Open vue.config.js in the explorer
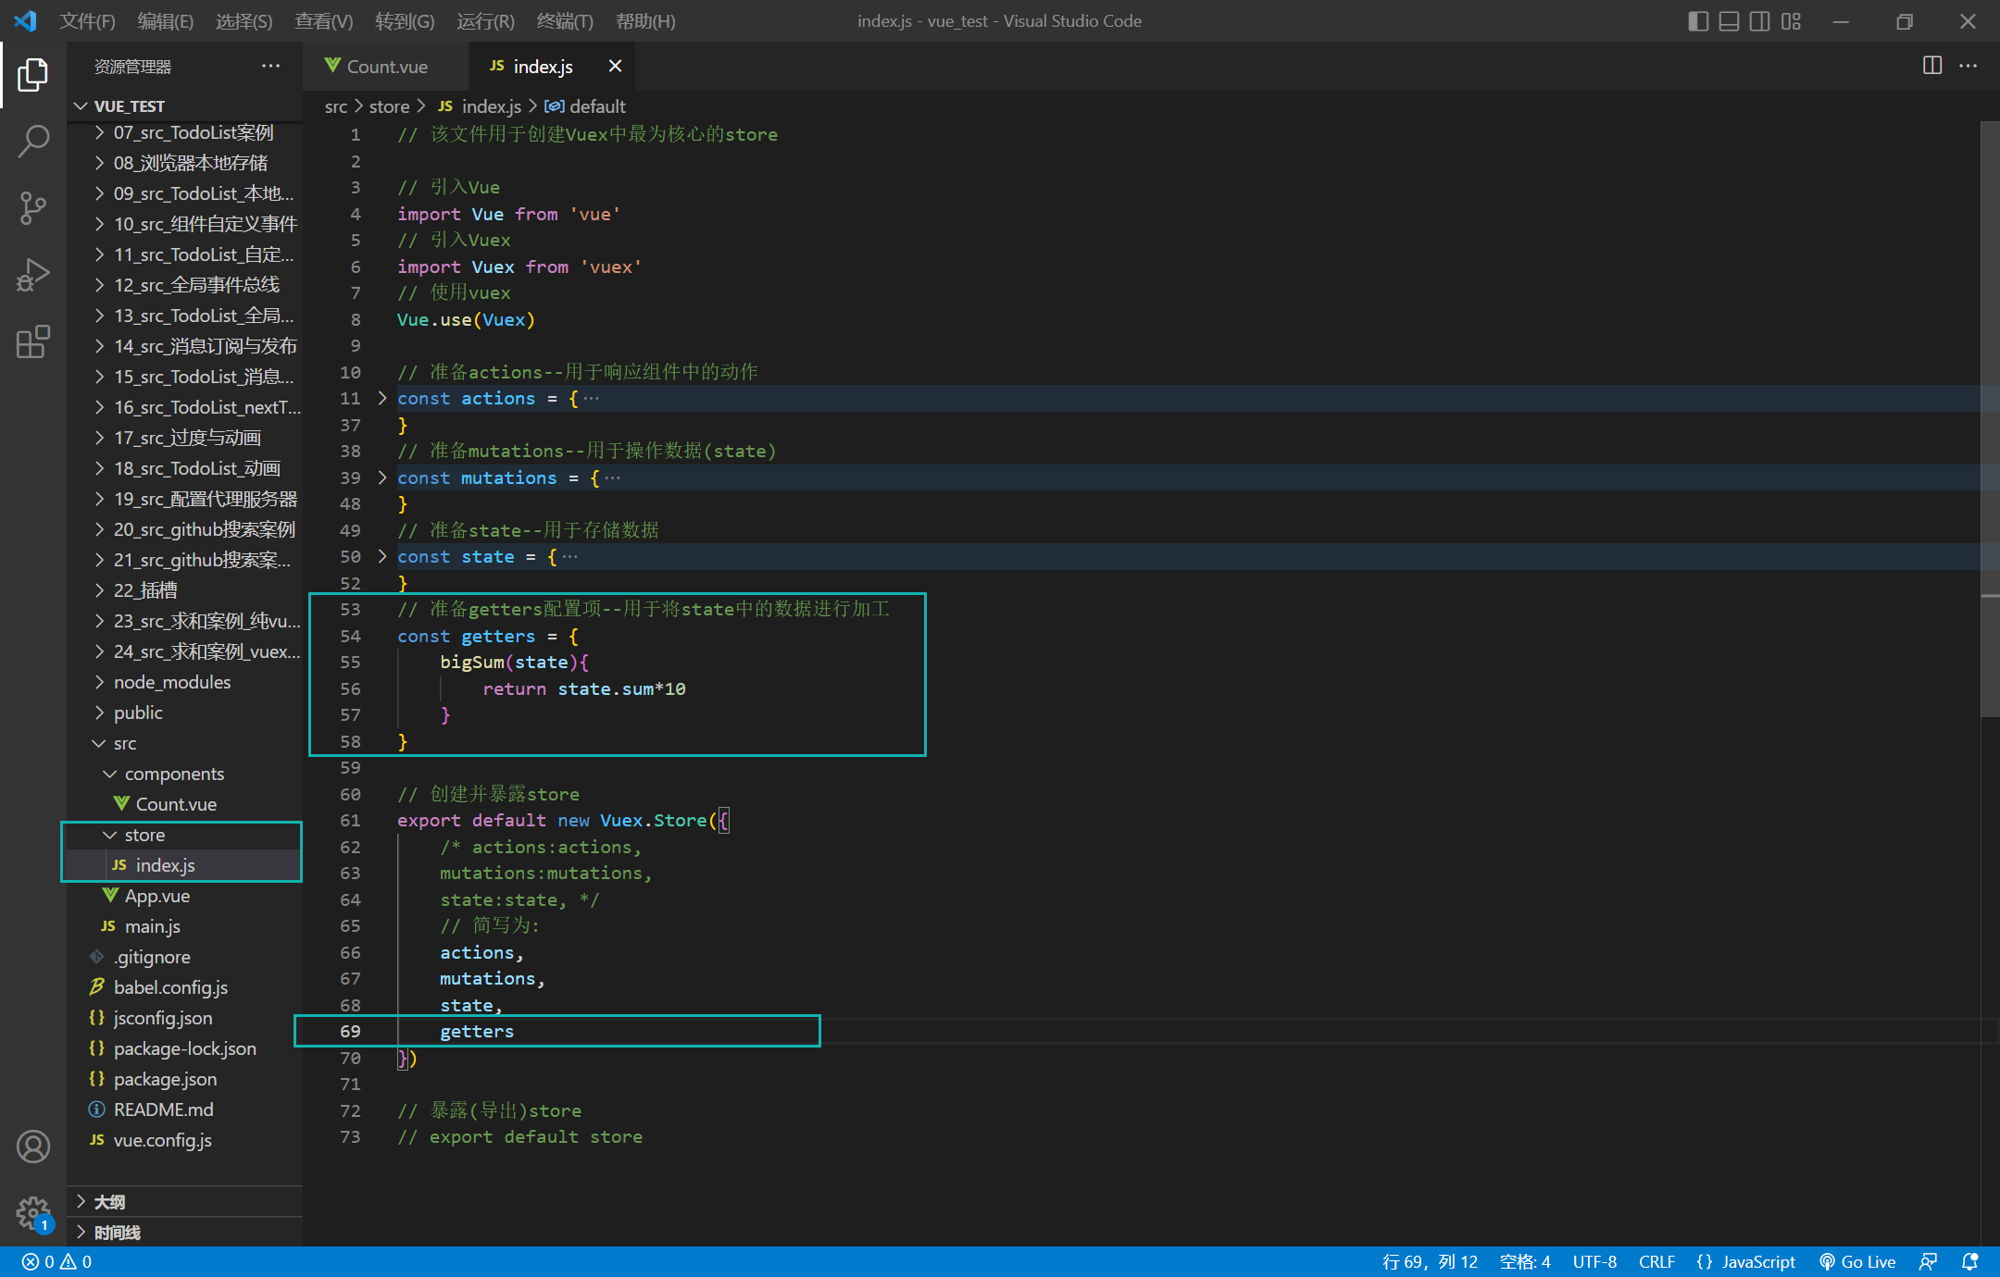The height and width of the screenshot is (1277, 2000). click(184, 1140)
